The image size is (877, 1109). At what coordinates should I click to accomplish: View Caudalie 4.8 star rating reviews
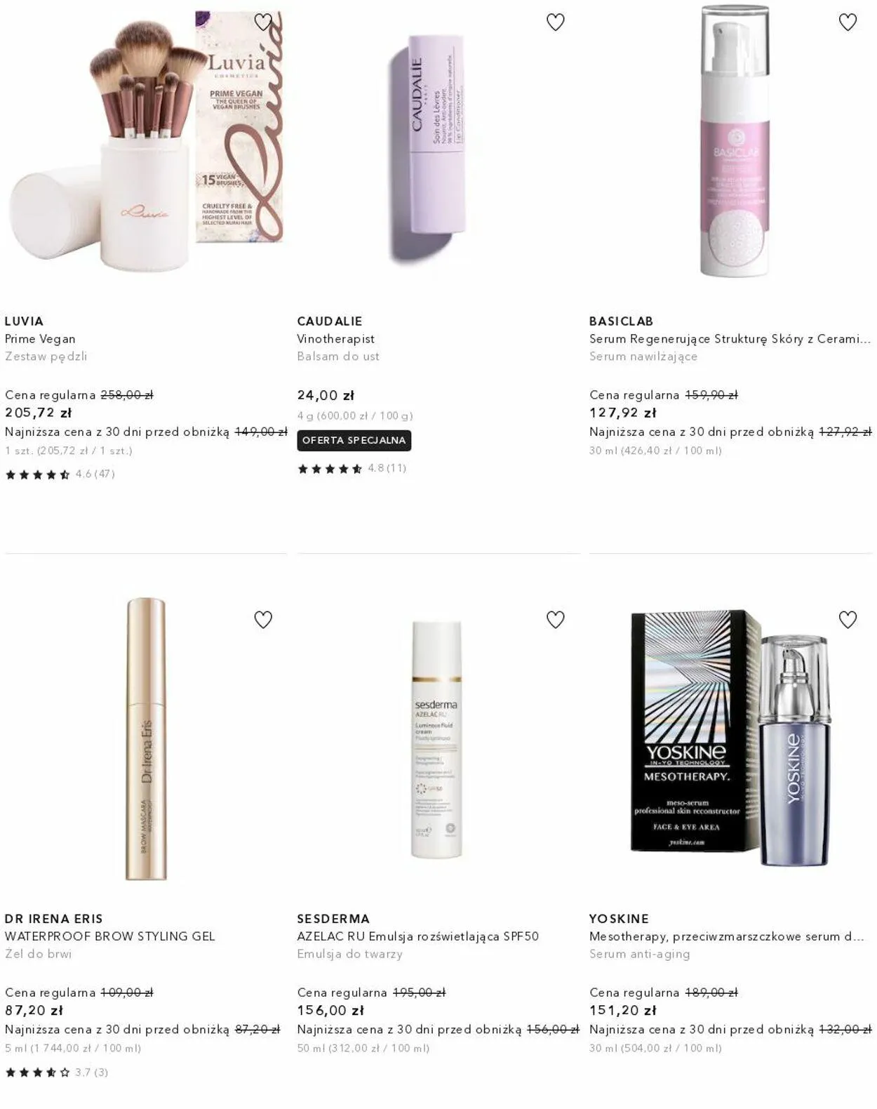coord(352,468)
